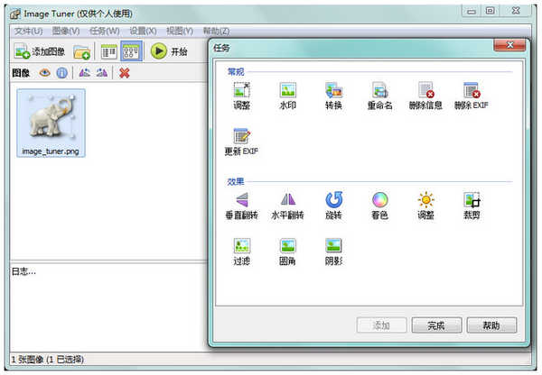Select the 圆角 rounded corners task icon
The image size is (542, 375).
click(x=287, y=252)
